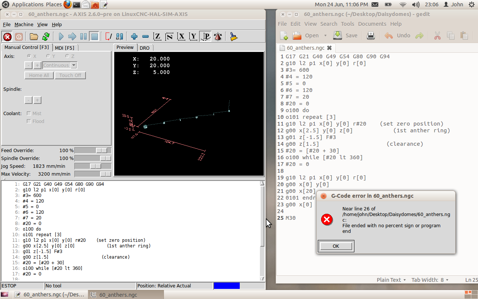Toggle the Emergency Stop button in AXIS
Image resolution: width=478 pixels, height=299 pixels.
tap(7, 36)
